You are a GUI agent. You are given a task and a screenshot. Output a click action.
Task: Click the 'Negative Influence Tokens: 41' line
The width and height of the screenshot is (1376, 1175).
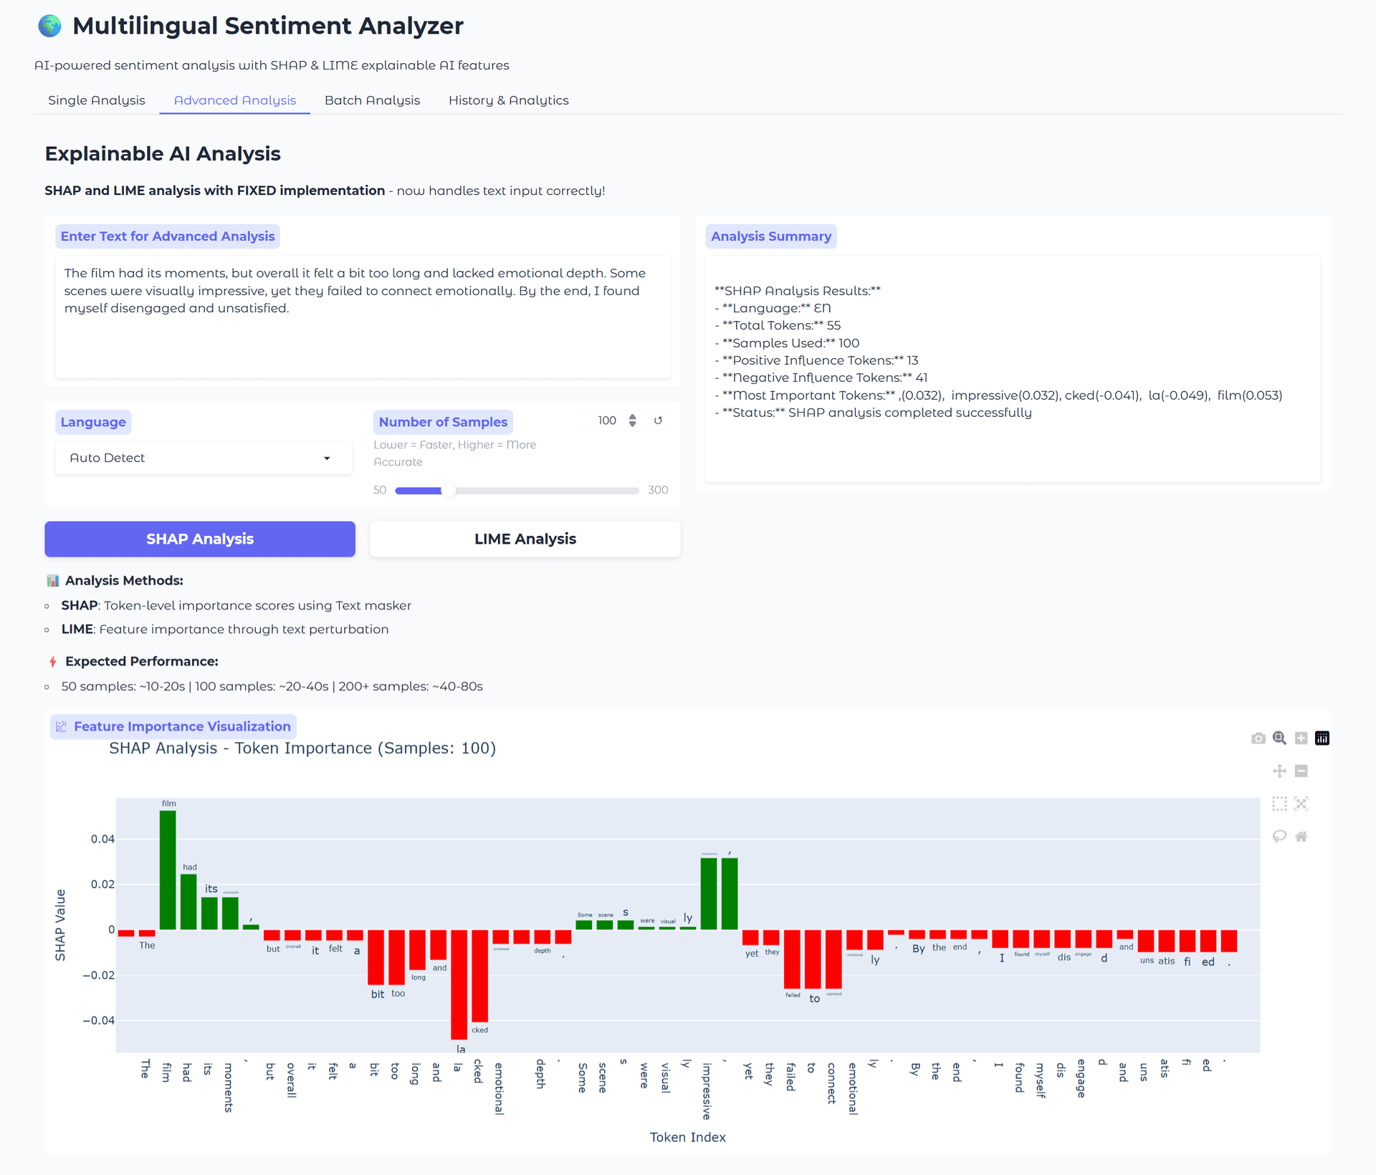click(821, 378)
